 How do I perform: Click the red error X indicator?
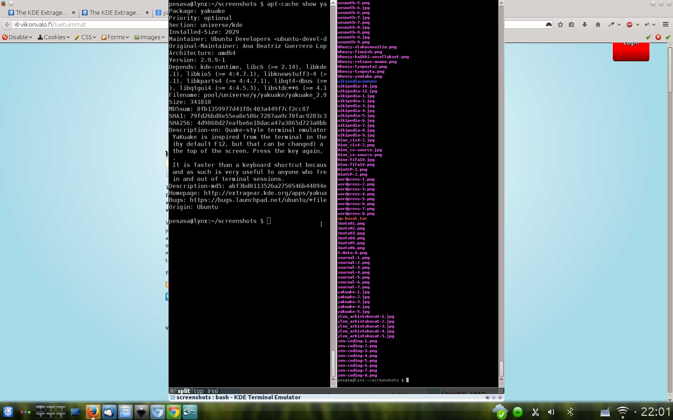[x=658, y=37]
